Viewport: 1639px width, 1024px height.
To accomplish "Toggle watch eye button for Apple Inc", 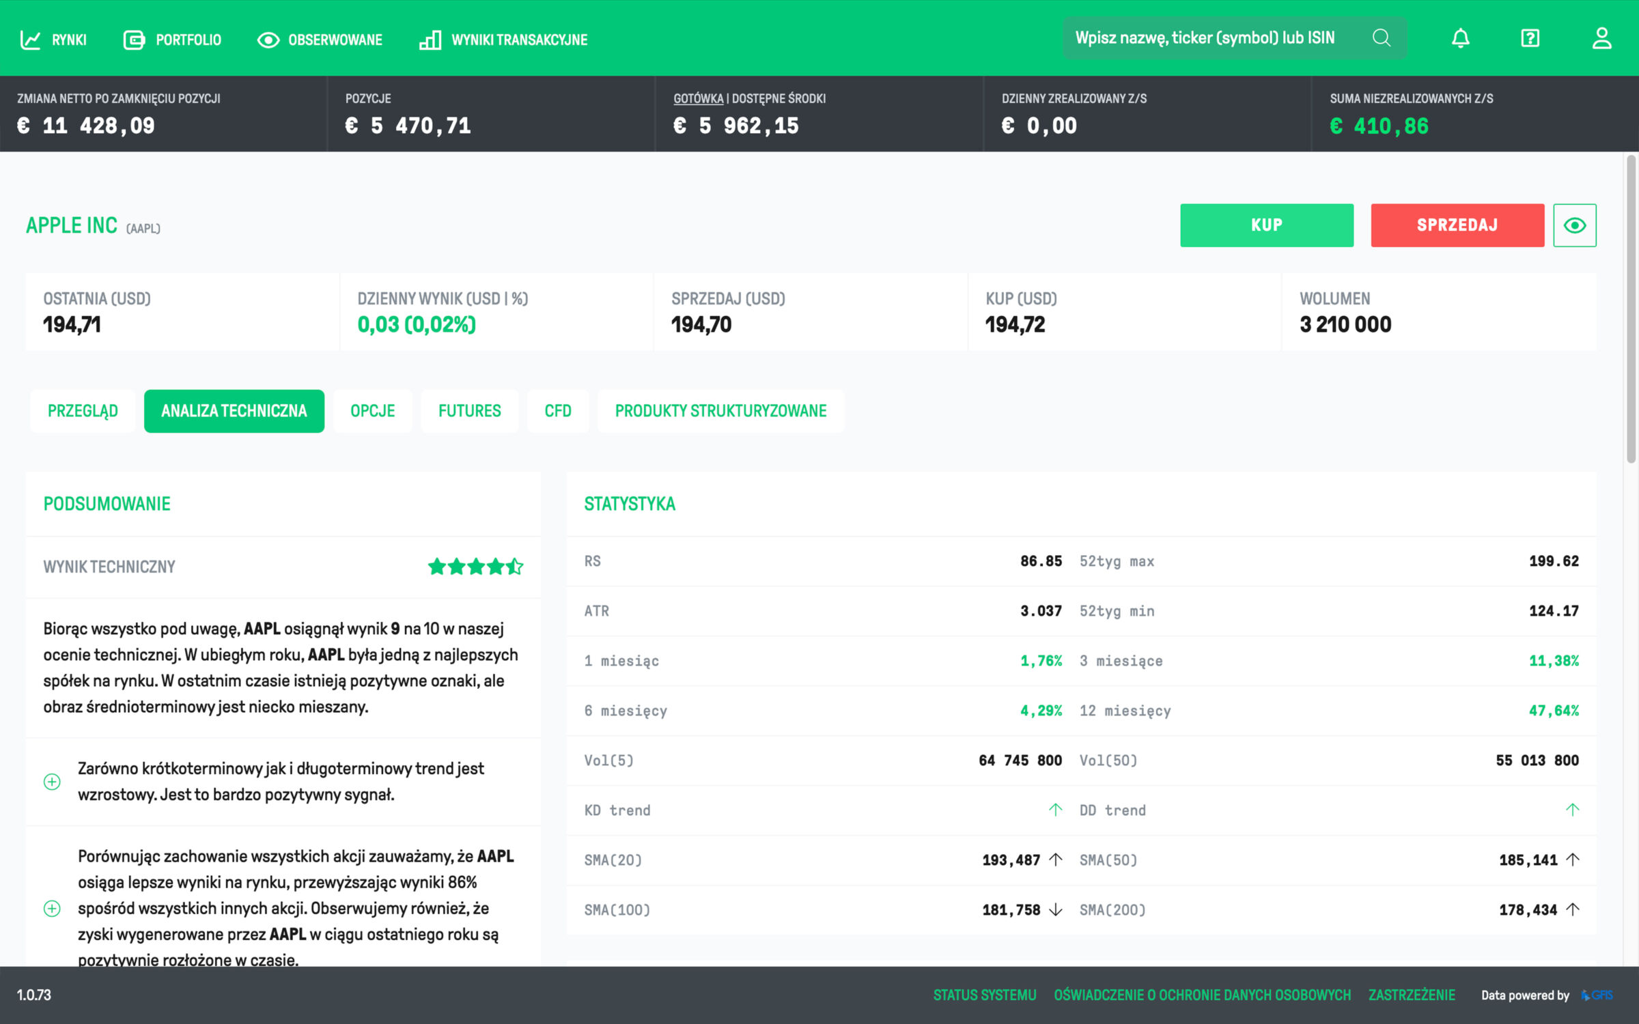I will [1574, 225].
